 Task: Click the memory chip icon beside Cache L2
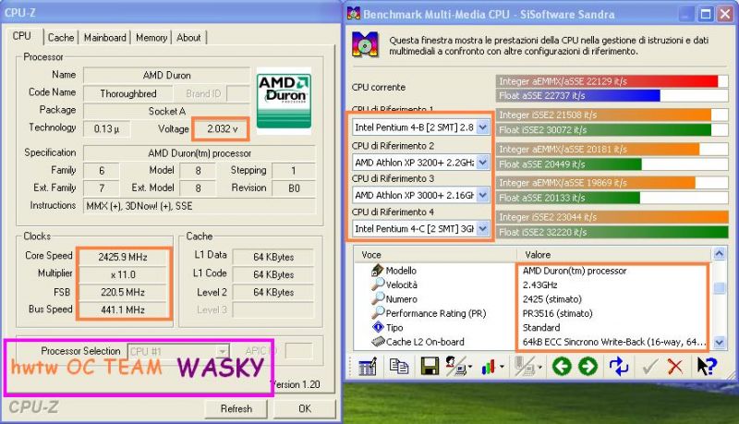click(378, 342)
